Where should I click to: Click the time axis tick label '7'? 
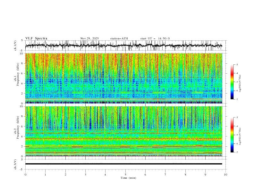(x=165, y=175)
